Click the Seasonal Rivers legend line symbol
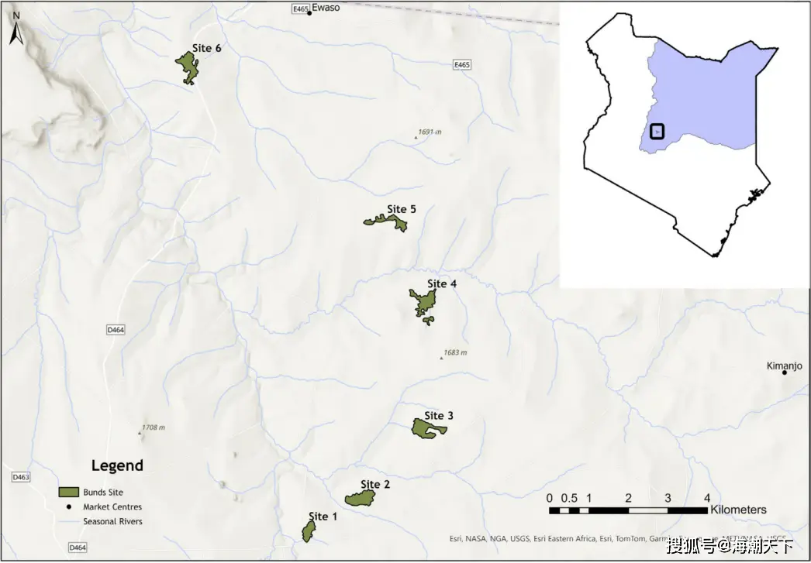 click(x=70, y=522)
